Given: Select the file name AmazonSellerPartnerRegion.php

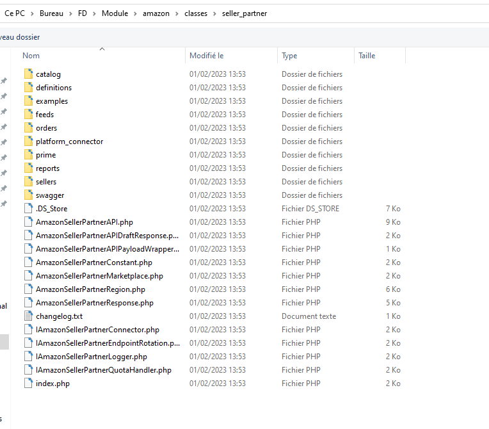Looking at the screenshot, I should 90,289.
